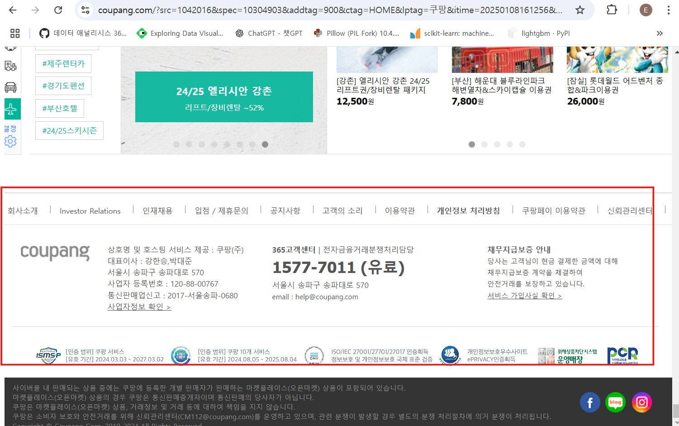Image resolution: width=679 pixels, height=426 pixels.
Task: Open site information icon in address bar
Action: pyautogui.click(x=85, y=10)
